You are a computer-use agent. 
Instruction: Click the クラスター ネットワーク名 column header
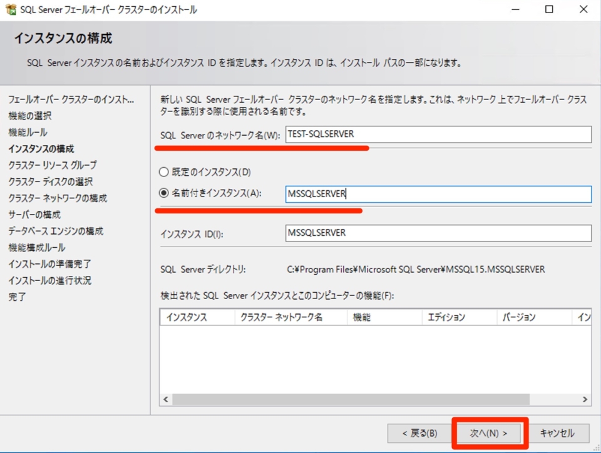291,317
